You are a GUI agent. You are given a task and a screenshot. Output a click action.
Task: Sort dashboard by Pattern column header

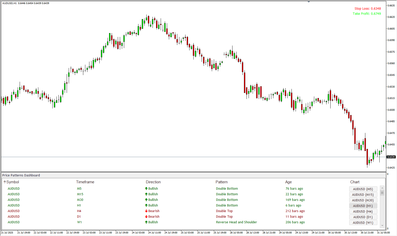point(221,182)
